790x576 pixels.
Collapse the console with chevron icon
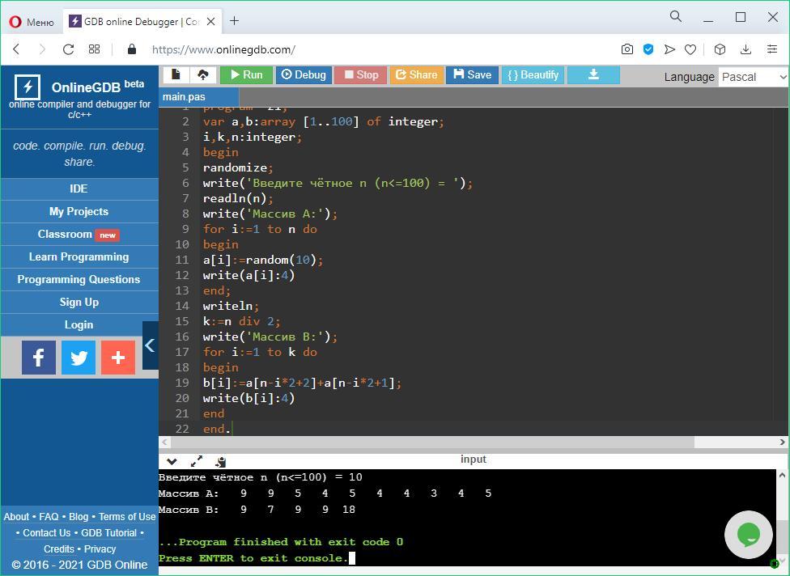172,461
